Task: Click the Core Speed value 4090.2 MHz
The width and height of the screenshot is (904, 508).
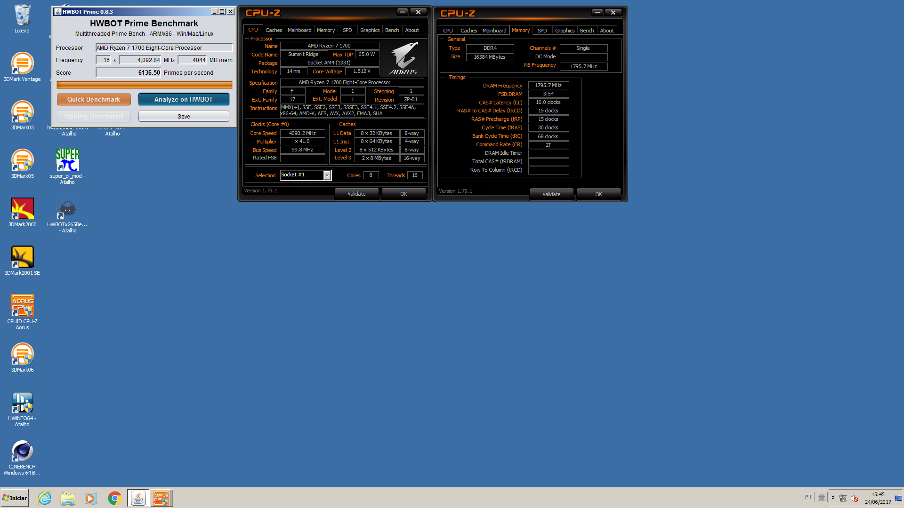Action: click(x=302, y=133)
